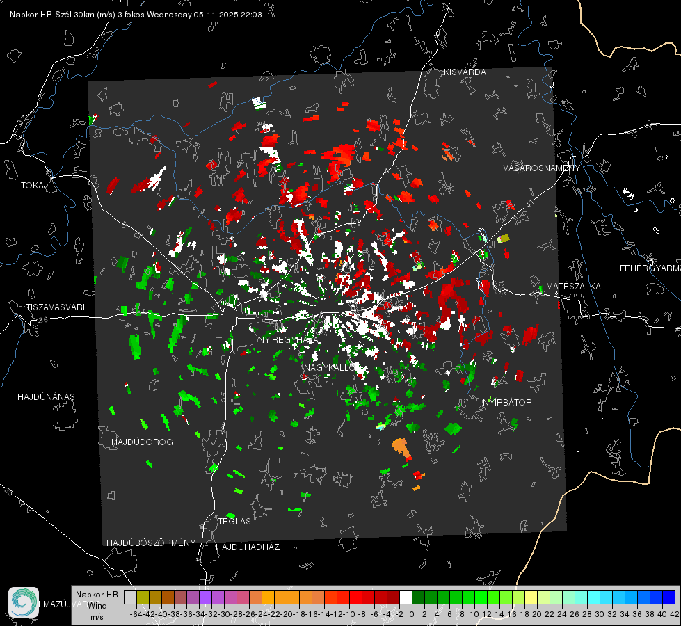
Task: Click the 'Wind' label in the legend
Action: [97, 606]
